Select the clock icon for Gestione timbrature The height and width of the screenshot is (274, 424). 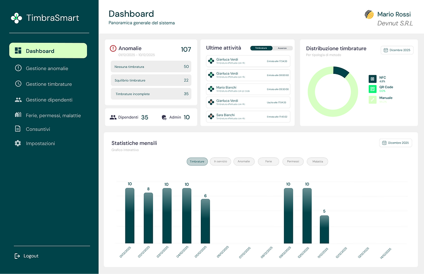(17, 84)
